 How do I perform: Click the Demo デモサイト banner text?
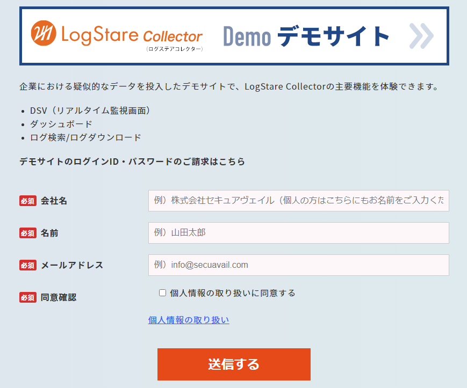point(306,36)
